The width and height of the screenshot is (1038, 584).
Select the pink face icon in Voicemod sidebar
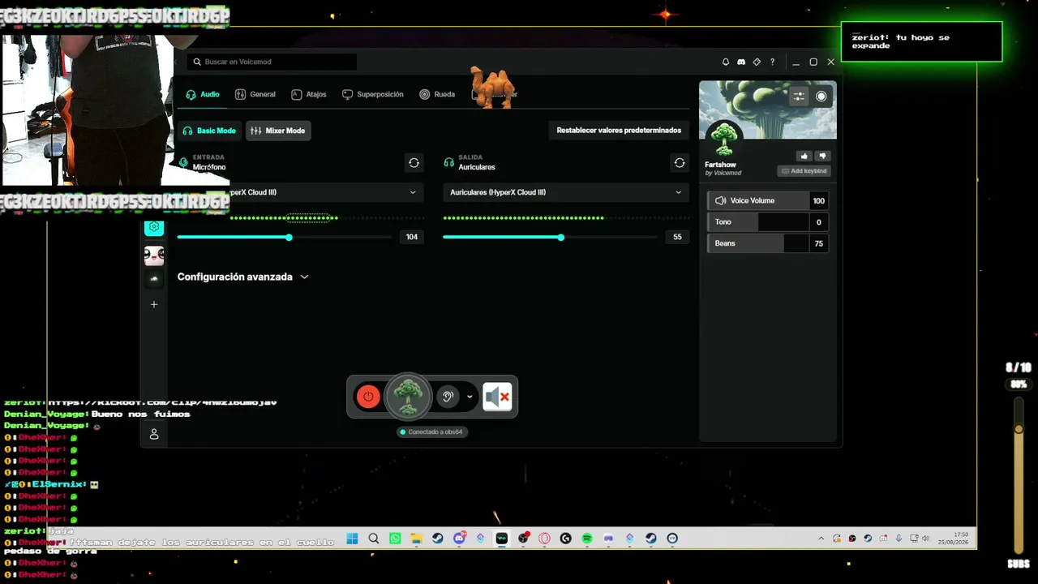pyautogui.click(x=154, y=256)
